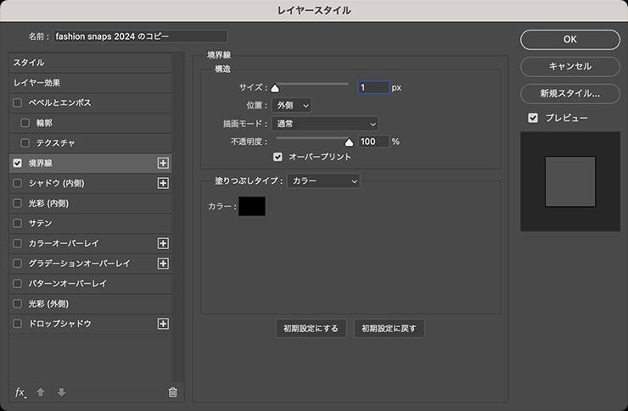The width and height of the screenshot is (628, 411).
Task: Click the move effect down arrow
Action: [61, 392]
